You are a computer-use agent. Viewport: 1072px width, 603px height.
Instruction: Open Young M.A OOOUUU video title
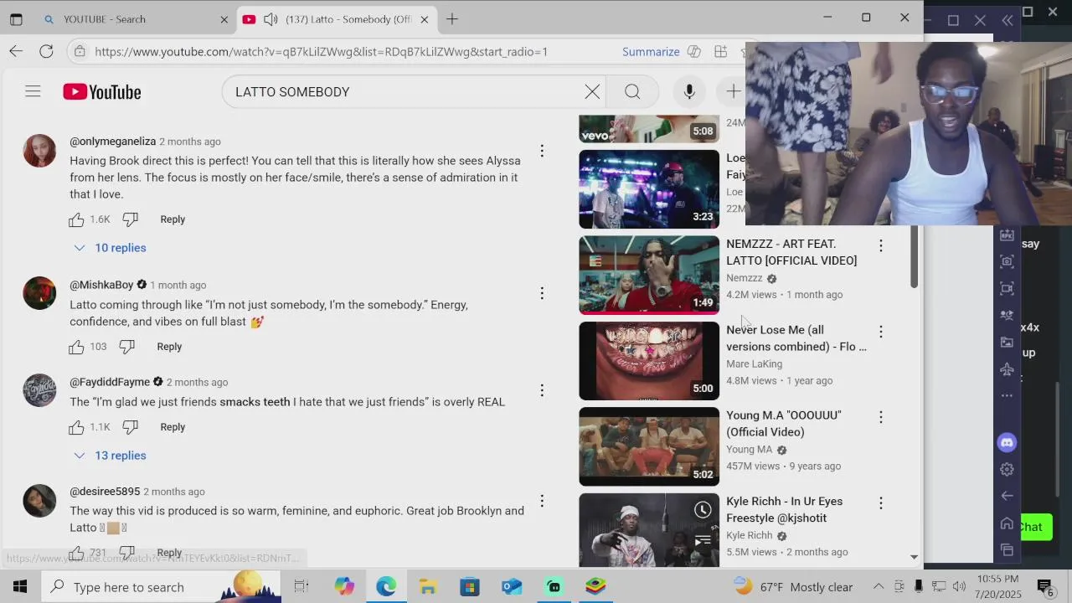[x=784, y=424]
